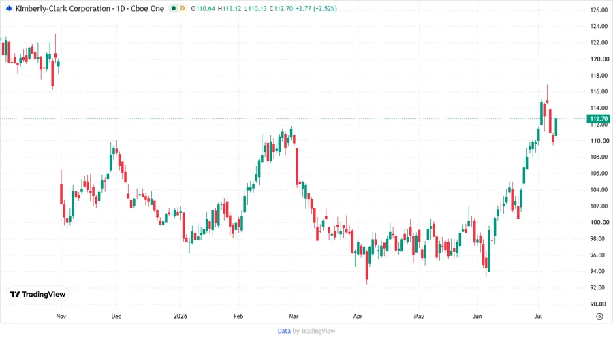The height and width of the screenshot is (339, 613).
Task: Click the change value +2.77 (+2.52%)
Action: pyautogui.click(x=316, y=8)
